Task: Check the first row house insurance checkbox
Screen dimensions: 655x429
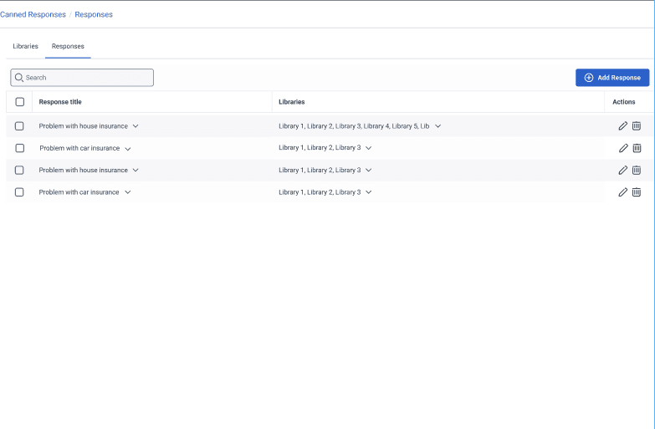Action: click(x=20, y=126)
